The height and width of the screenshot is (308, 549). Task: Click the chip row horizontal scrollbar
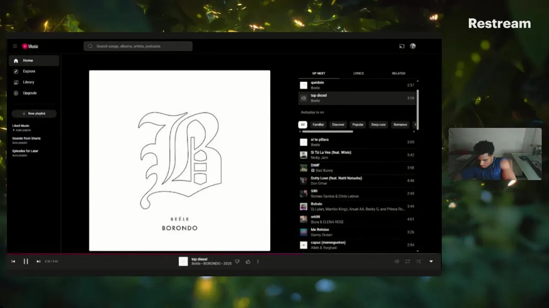click(328, 132)
